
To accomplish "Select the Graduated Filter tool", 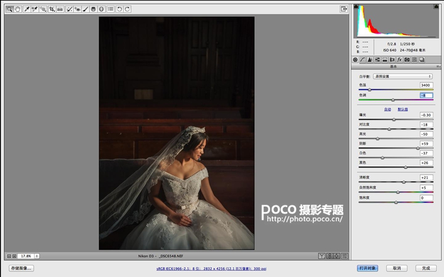I will click(93, 9).
